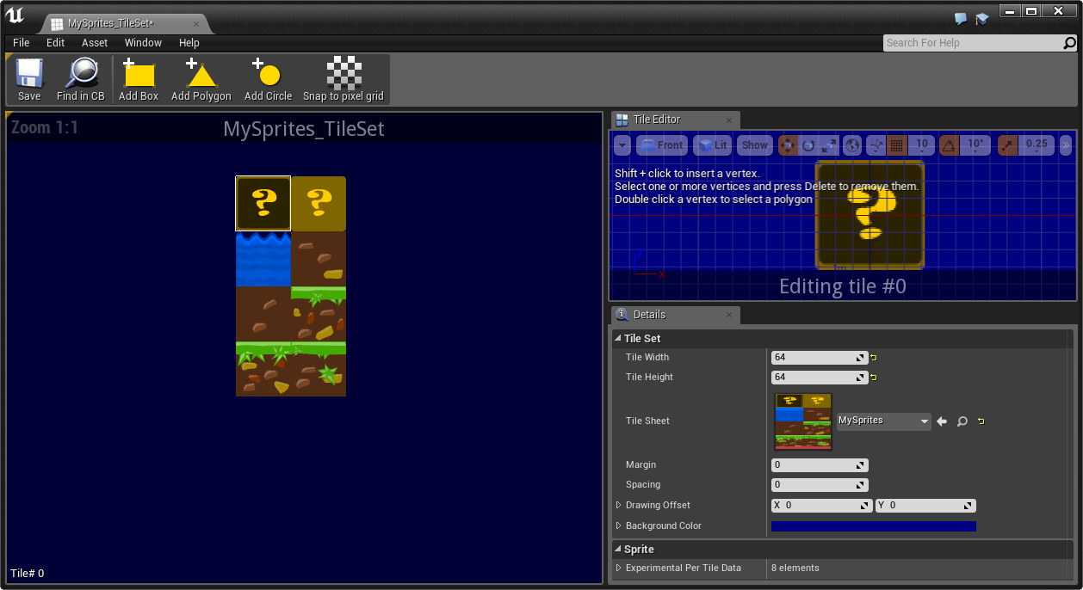This screenshot has width=1083, height=590.
Task: Expand the Background Color property
Action: [x=618, y=525]
